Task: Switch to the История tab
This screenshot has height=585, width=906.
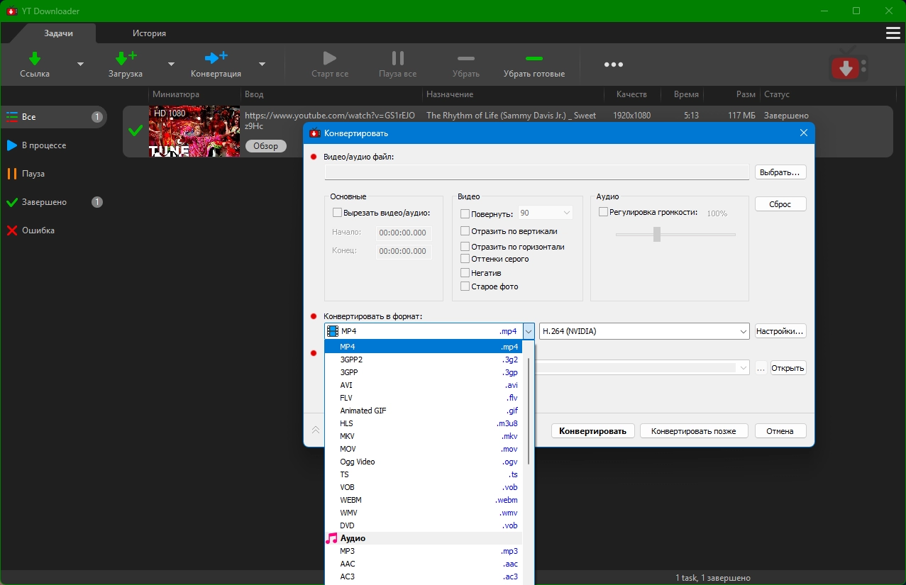Action: (x=149, y=33)
